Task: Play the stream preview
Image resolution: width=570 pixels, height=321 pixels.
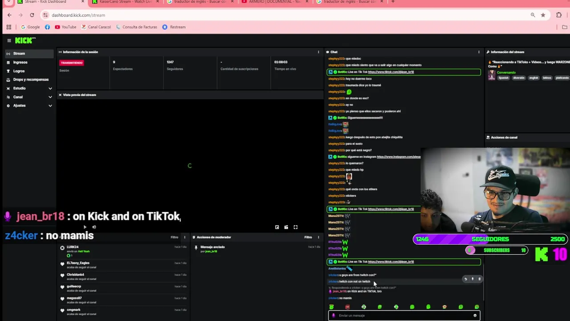Action: click(x=85, y=227)
